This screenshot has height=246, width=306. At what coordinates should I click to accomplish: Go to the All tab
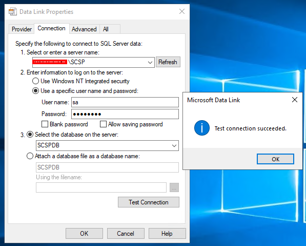pyautogui.click(x=106, y=29)
